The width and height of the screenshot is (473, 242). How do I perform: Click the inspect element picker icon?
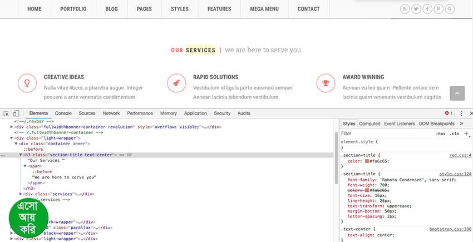click(6, 113)
